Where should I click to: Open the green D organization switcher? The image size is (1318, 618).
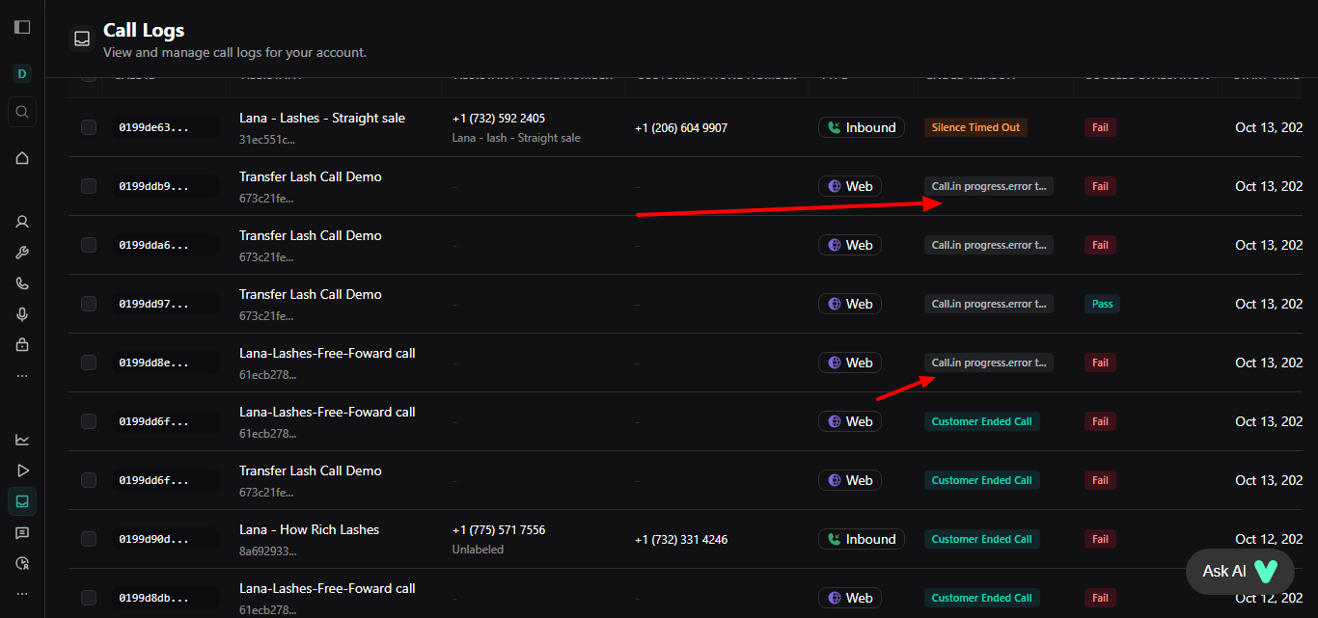coord(22,73)
